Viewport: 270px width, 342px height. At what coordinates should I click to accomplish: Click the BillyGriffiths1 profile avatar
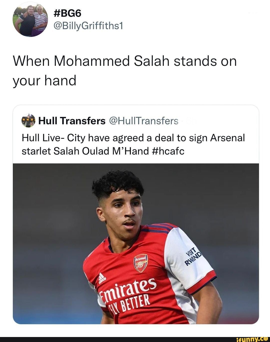click(31, 20)
